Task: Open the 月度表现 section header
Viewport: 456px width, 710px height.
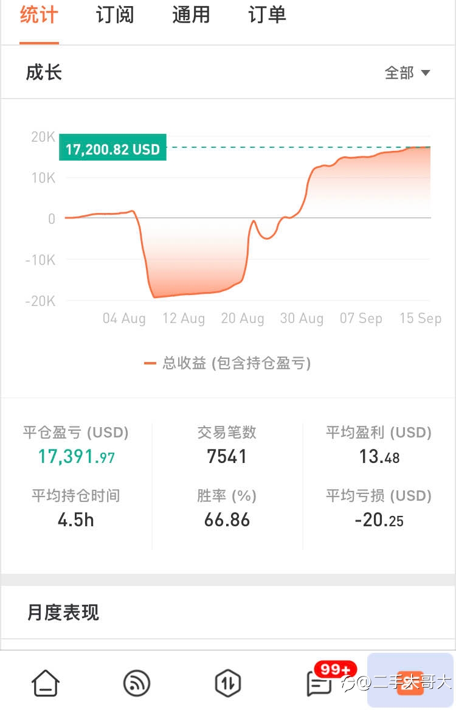Action: click(x=63, y=612)
